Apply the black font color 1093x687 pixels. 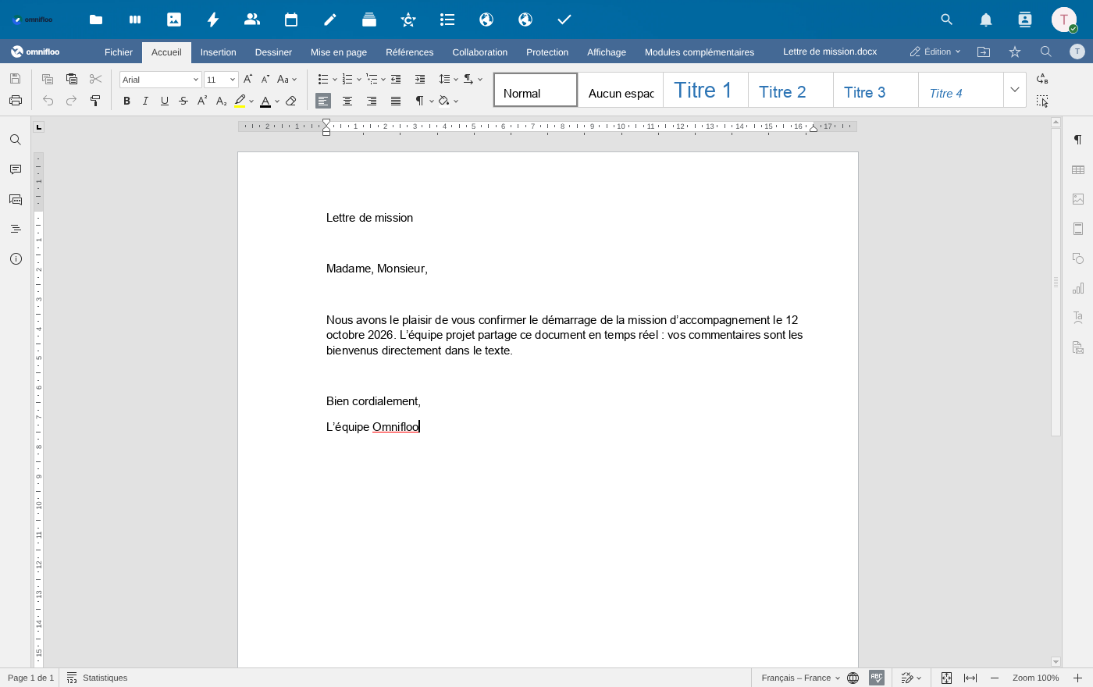point(265,101)
